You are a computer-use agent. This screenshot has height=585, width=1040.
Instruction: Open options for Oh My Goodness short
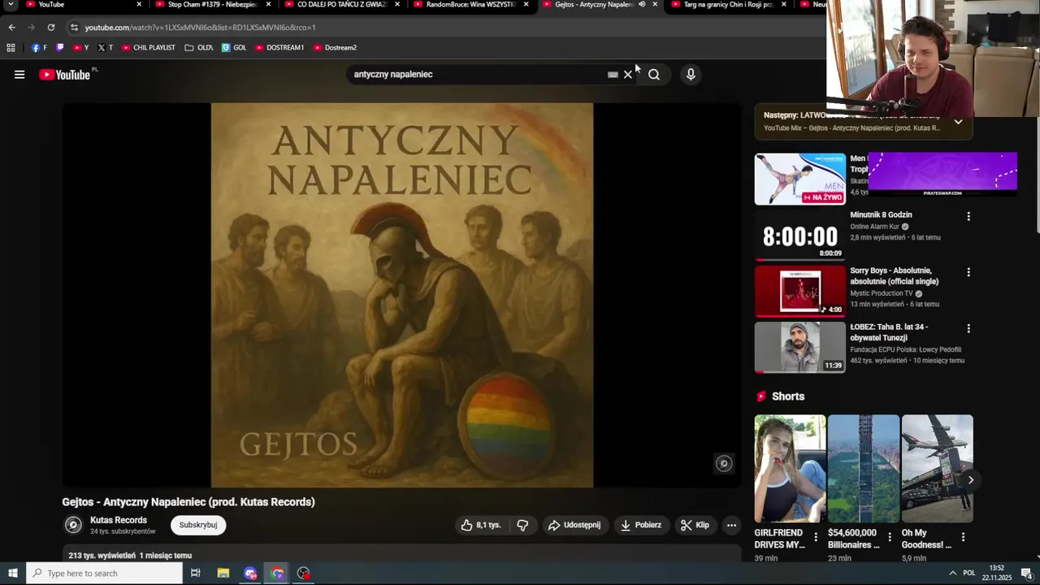[963, 537]
